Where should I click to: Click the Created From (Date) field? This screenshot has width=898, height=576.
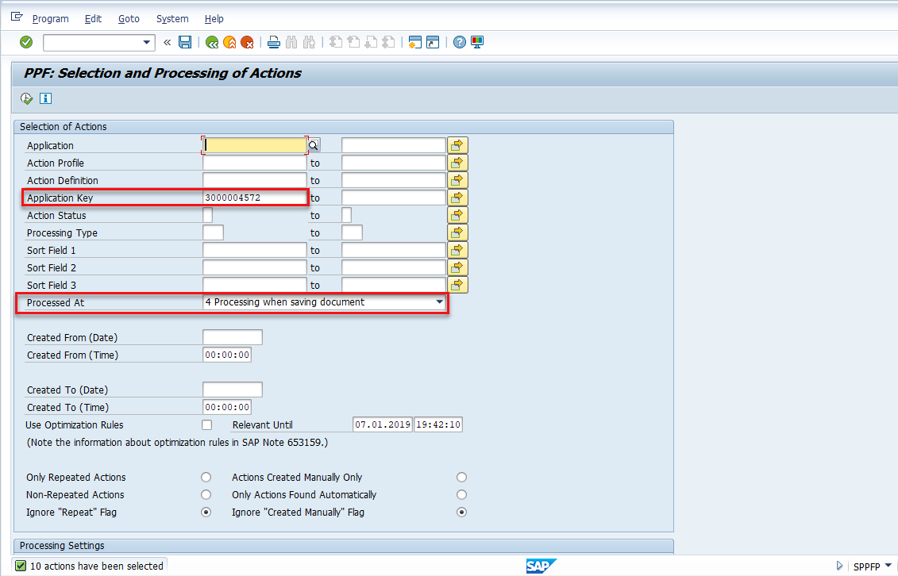coord(232,338)
